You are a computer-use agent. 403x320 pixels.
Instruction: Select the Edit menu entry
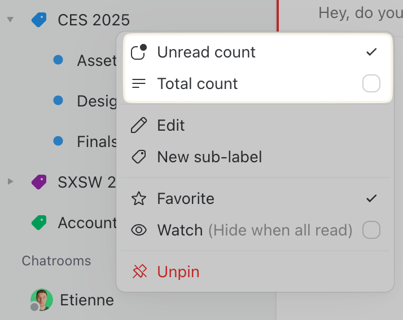click(171, 125)
